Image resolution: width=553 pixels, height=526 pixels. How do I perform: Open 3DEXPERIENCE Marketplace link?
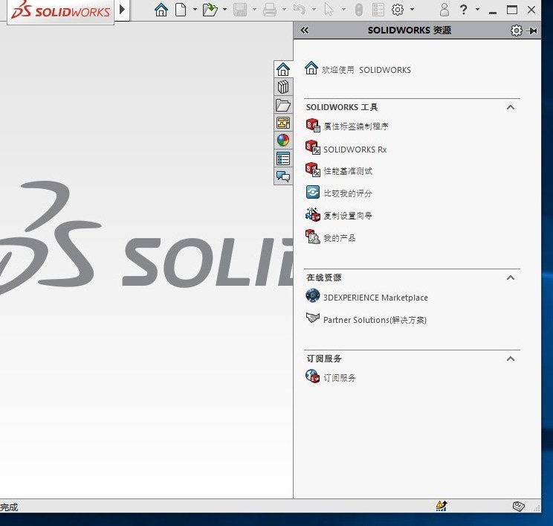tap(375, 298)
